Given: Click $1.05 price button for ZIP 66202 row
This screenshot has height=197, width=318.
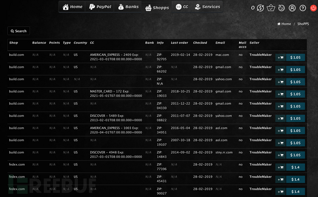Looking at the screenshot, I should [x=295, y=70].
